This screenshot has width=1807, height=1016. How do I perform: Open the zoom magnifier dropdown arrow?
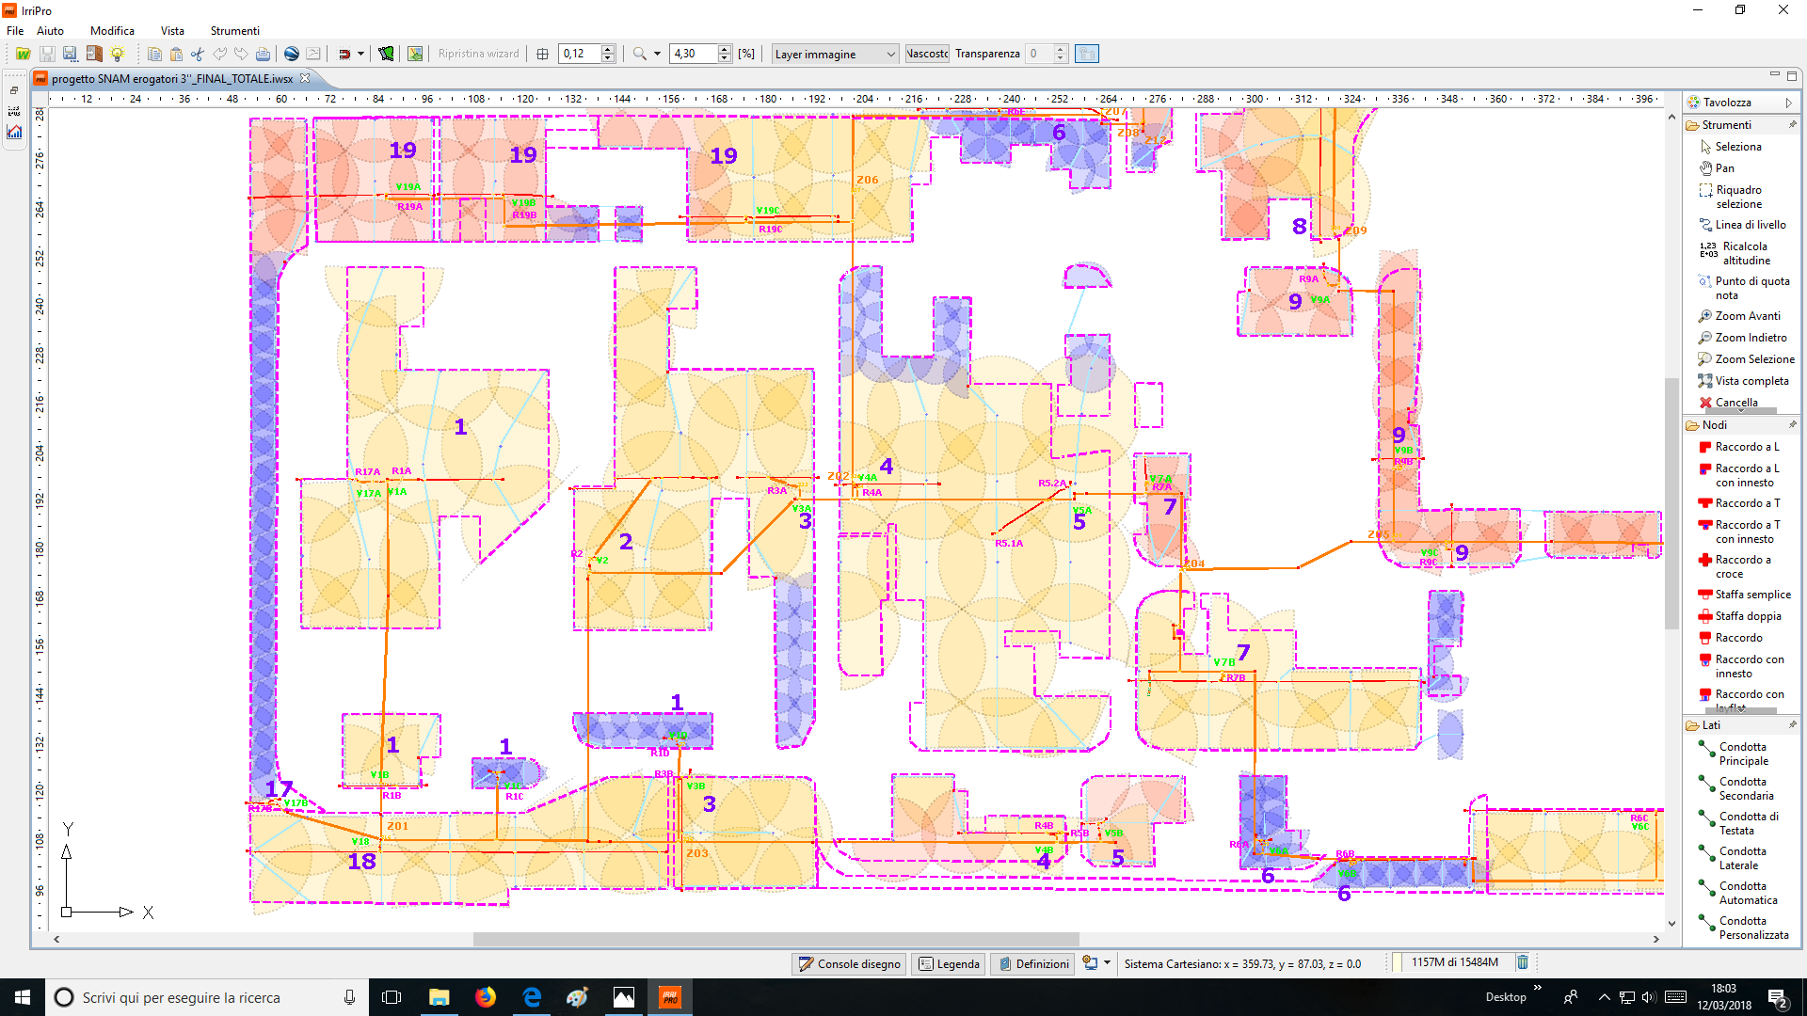tap(657, 54)
